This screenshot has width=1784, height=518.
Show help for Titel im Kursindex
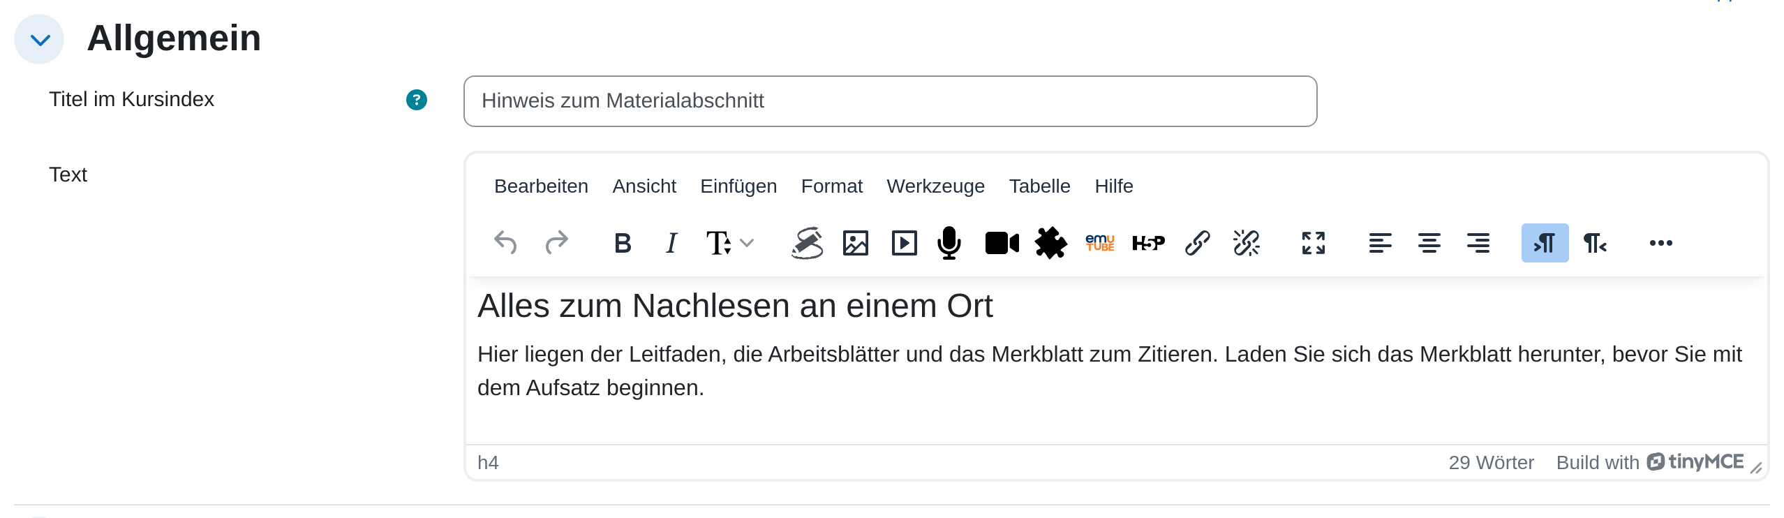[417, 100]
